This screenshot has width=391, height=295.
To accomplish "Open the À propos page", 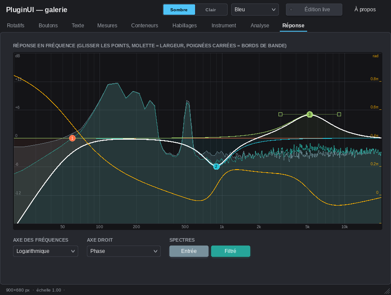I will [365, 10].
